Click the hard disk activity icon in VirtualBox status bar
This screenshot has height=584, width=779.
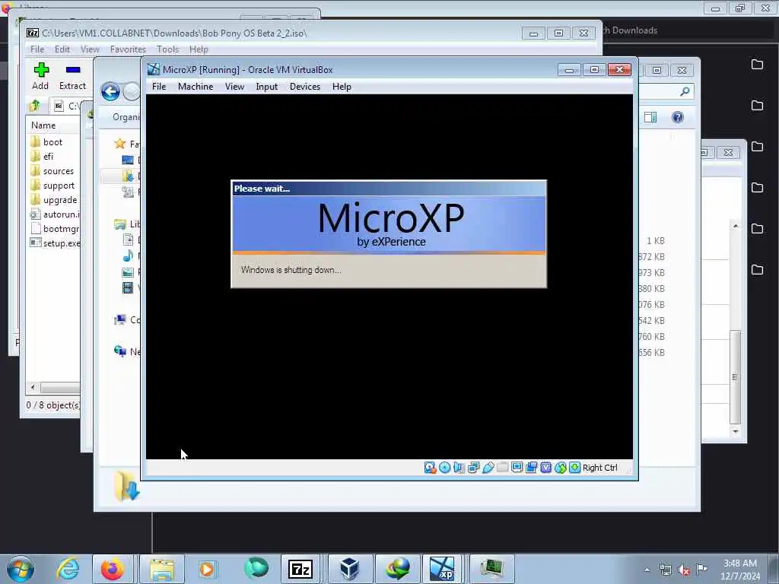431,468
